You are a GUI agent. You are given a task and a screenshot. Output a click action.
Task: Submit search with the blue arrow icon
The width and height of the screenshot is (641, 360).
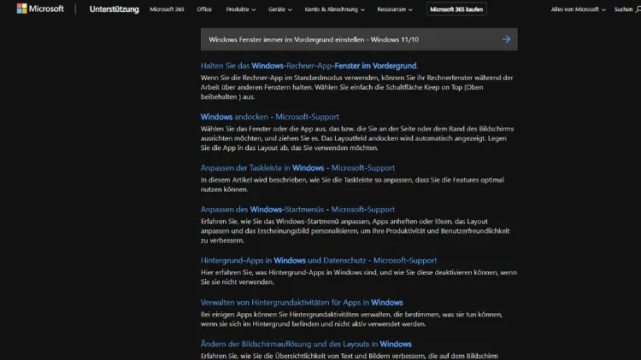(506, 39)
